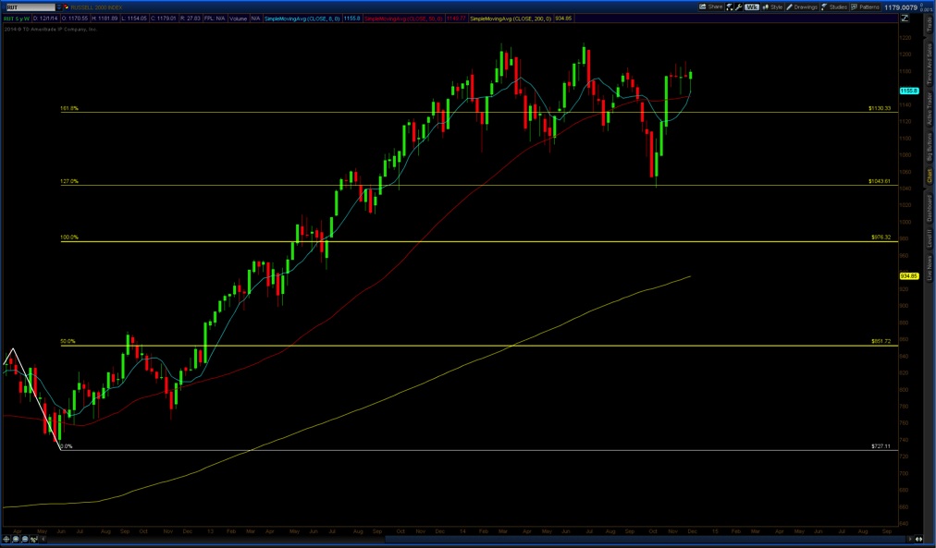
Task: Open the Level II side tab
Action: pyautogui.click(x=929, y=238)
